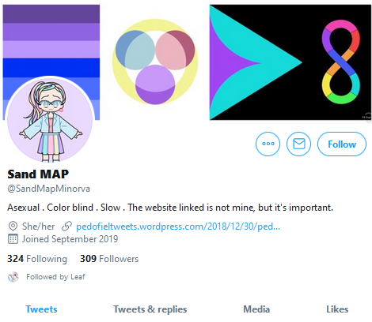
Task: Open the pedofieltweets.wordpress.com link
Action: pos(178,227)
